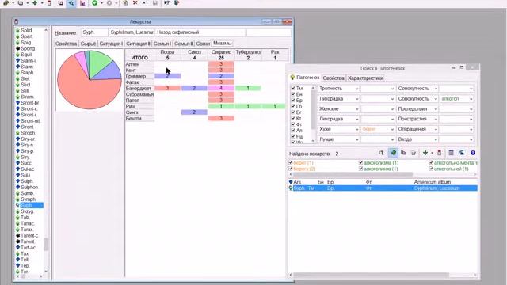
Task: Select the 'Arsenicum album' result row
Action: [383, 182]
